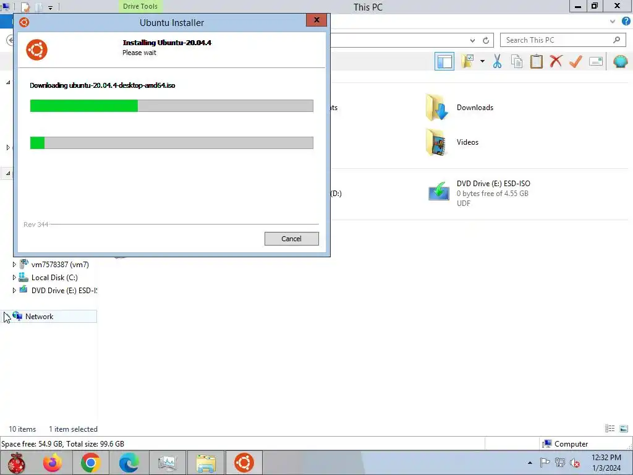The width and height of the screenshot is (633, 475).
Task: Click the folder options checkmark icon
Action: [467, 61]
